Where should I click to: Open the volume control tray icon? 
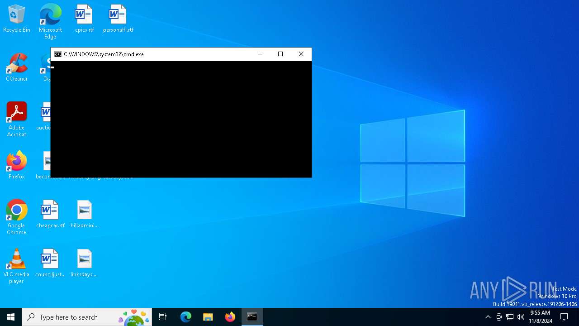point(521,317)
